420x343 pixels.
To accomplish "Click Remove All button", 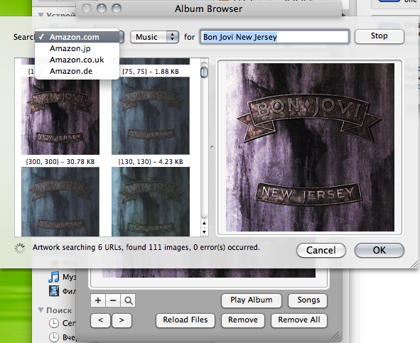I will coord(299,320).
